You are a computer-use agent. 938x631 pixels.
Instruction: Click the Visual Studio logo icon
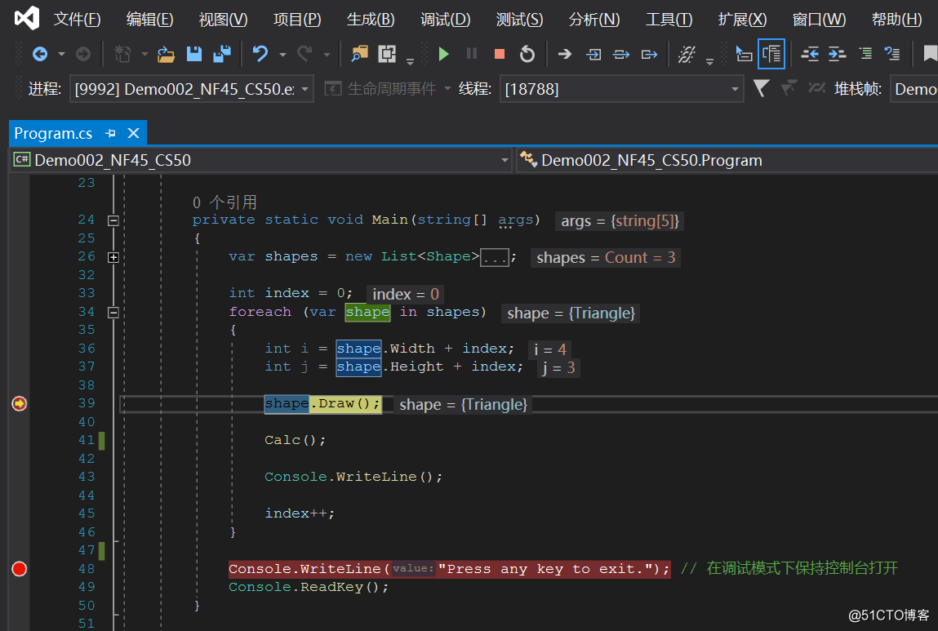coord(26,19)
